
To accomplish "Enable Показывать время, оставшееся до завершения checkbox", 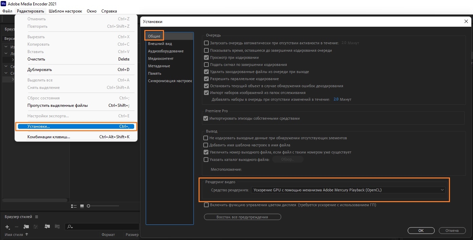I will (x=206, y=50).
